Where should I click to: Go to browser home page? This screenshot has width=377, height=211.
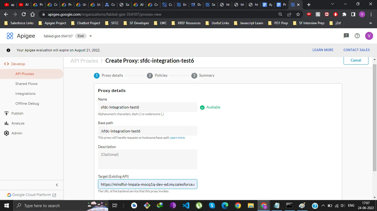click(x=33, y=14)
